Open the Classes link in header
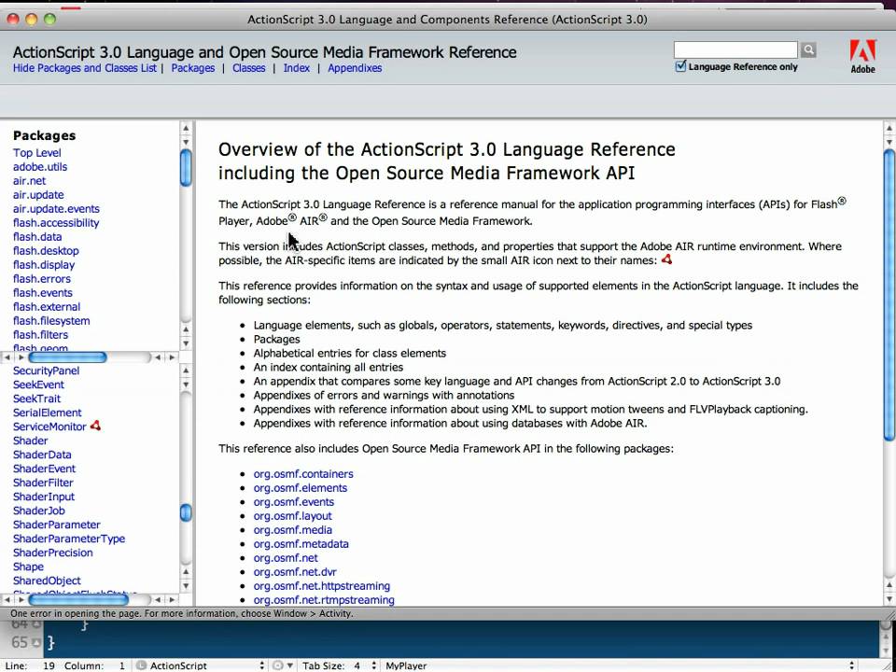896x672 pixels. 248,68
